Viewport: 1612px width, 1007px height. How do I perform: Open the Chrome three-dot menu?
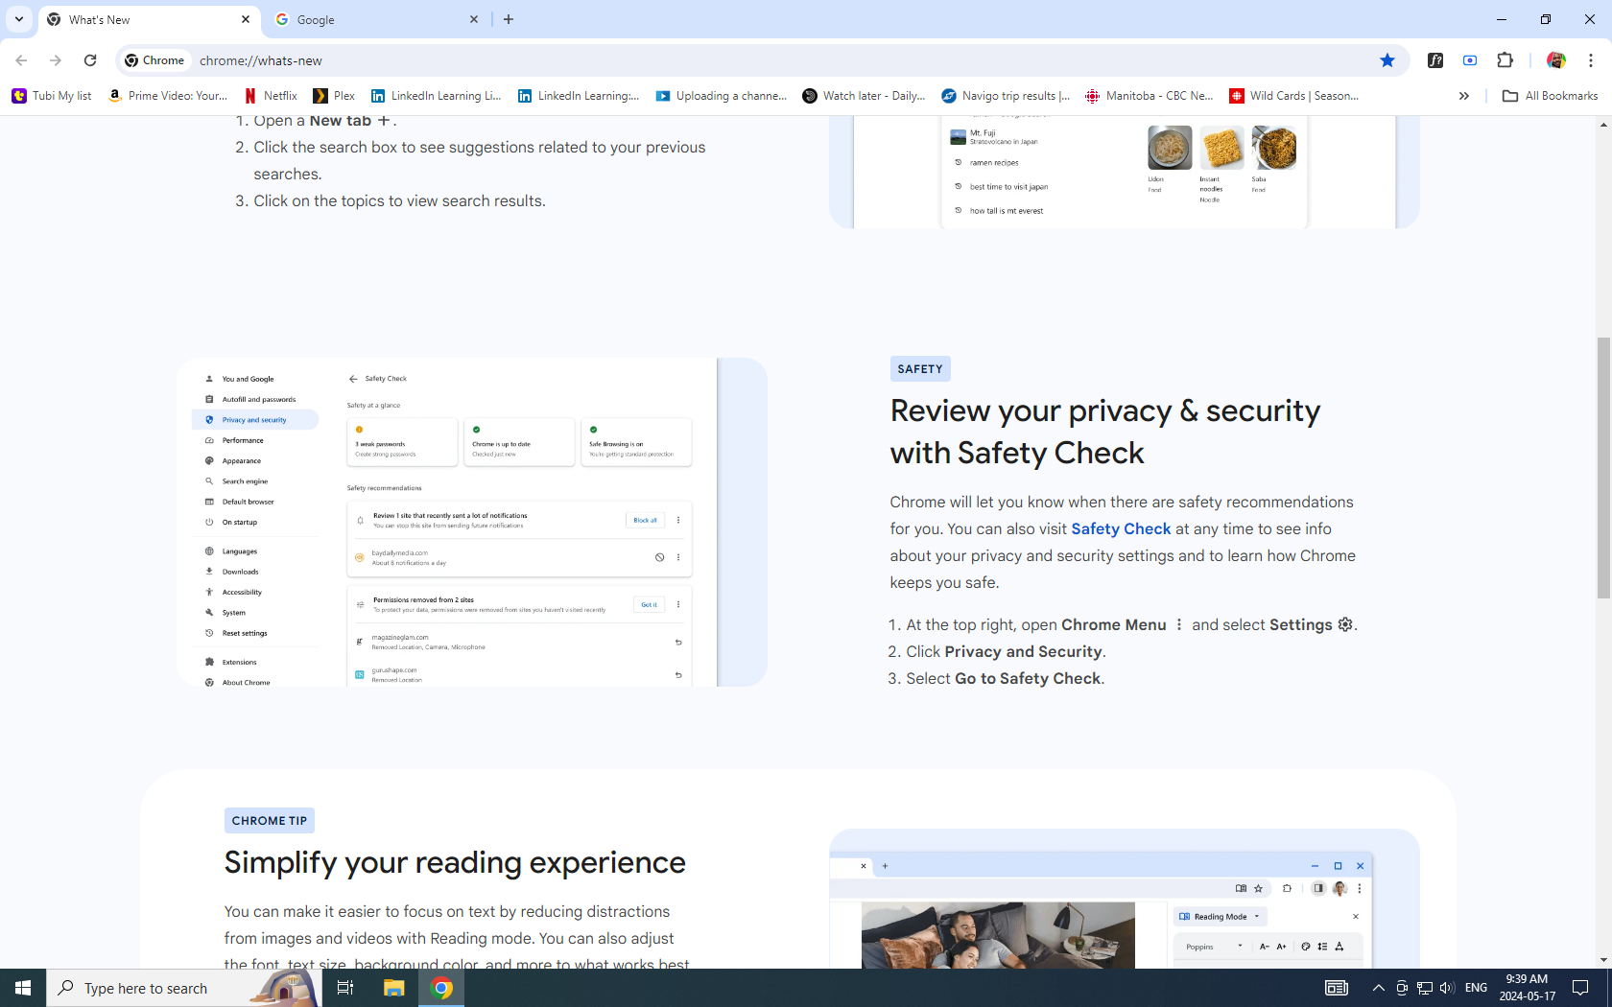pyautogui.click(x=1590, y=60)
